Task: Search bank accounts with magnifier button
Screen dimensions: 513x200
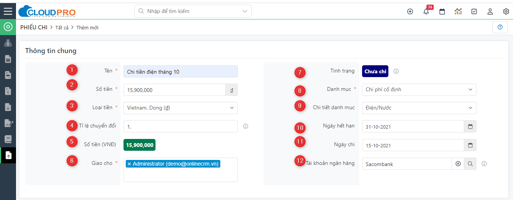Action: [470, 164]
